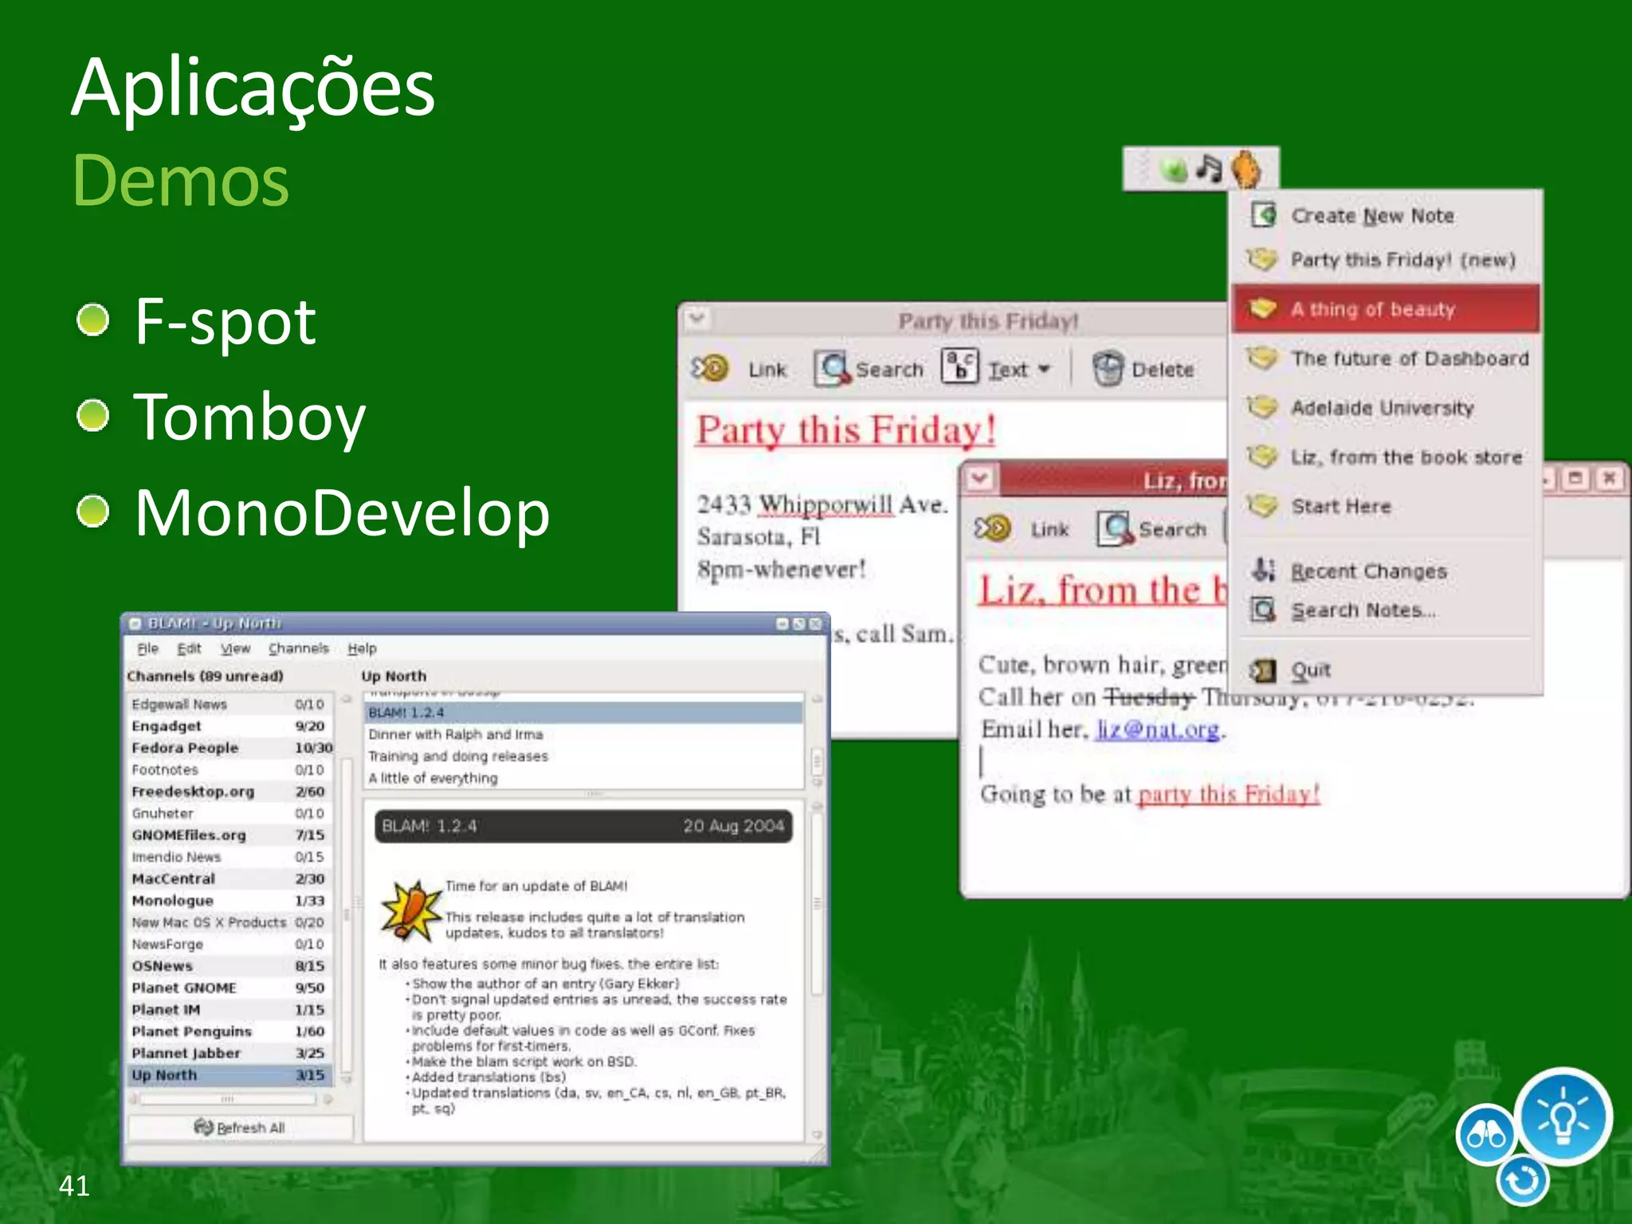
Task: Click Link icon in Party this Friday window
Action: point(710,368)
